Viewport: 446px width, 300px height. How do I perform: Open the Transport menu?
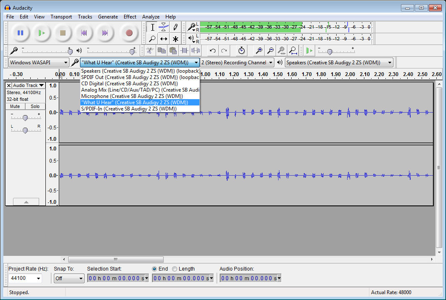pyautogui.click(x=61, y=17)
